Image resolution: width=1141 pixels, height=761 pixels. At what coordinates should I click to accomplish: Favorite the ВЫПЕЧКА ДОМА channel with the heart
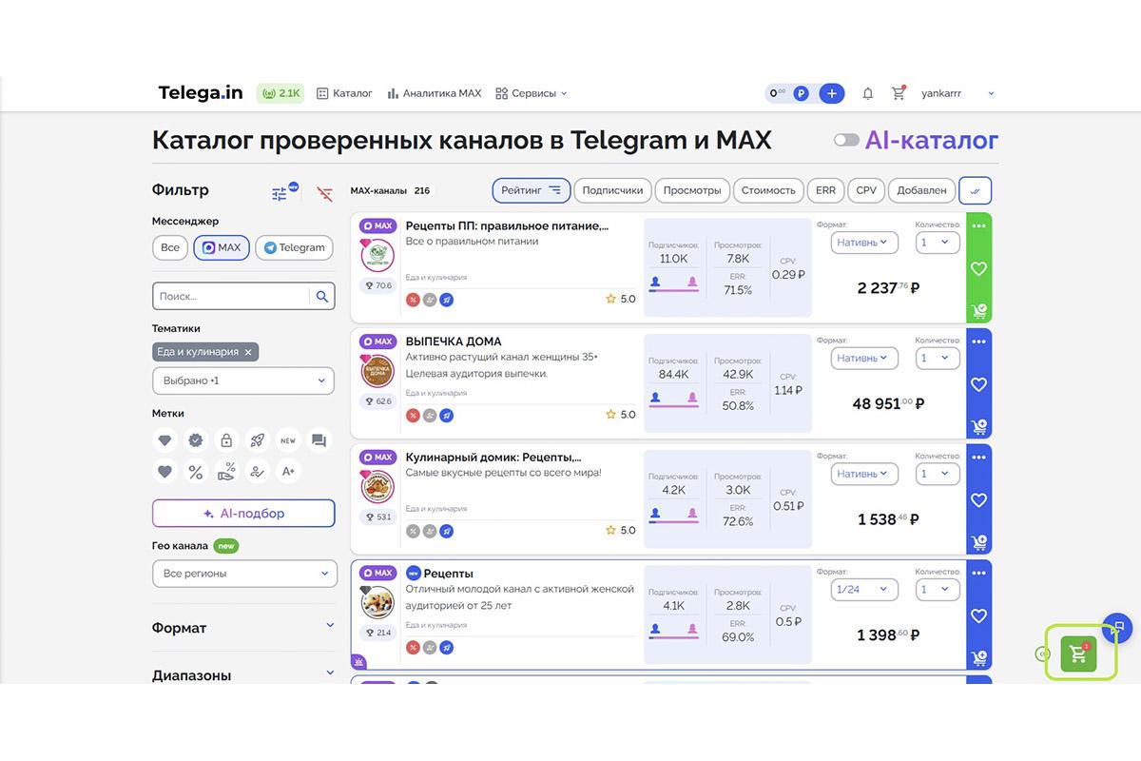[978, 384]
